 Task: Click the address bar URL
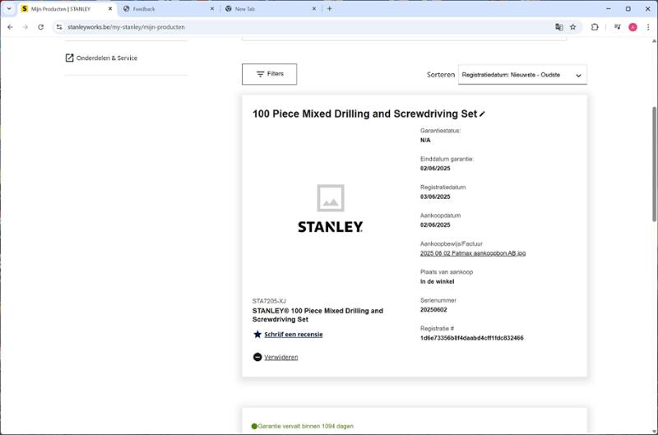coord(126,27)
